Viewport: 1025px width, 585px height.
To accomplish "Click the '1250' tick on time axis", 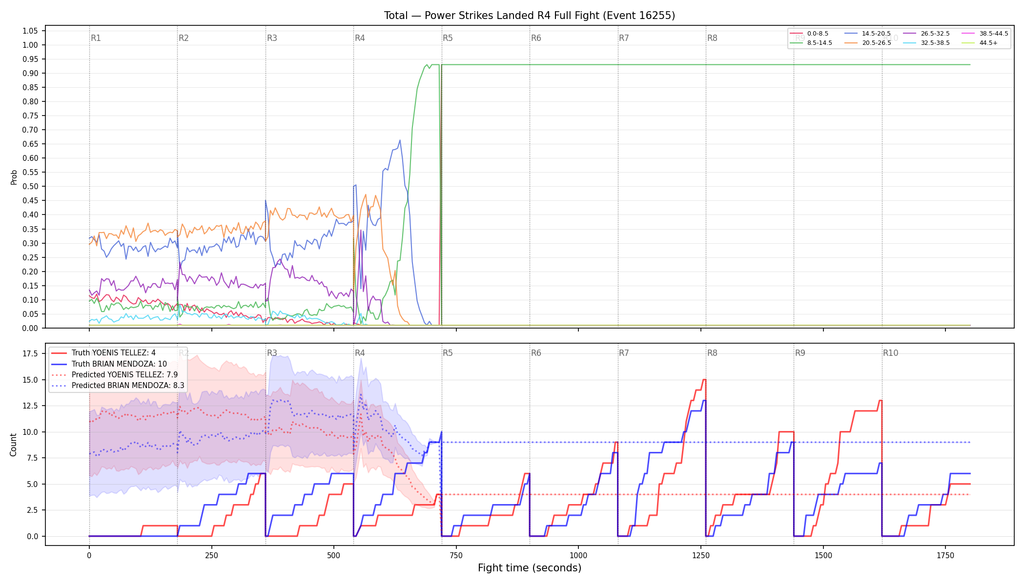I will pos(701,555).
